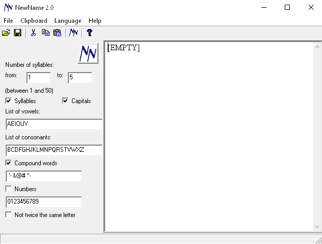Viewport: 322px width, 244px height.
Task: Click the Open file toolbar icon
Action: point(6,33)
